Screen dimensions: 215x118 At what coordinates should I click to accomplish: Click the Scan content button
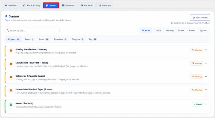pos(200,17)
